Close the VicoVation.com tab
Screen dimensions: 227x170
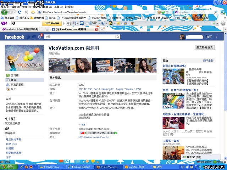coord(96,29)
